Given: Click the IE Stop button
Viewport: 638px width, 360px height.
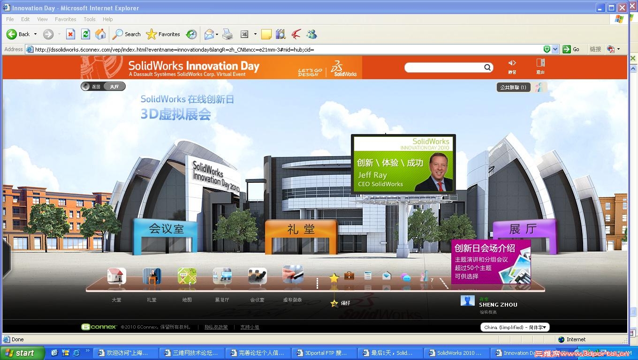Looking at the screenshot, I should point(70,34).
